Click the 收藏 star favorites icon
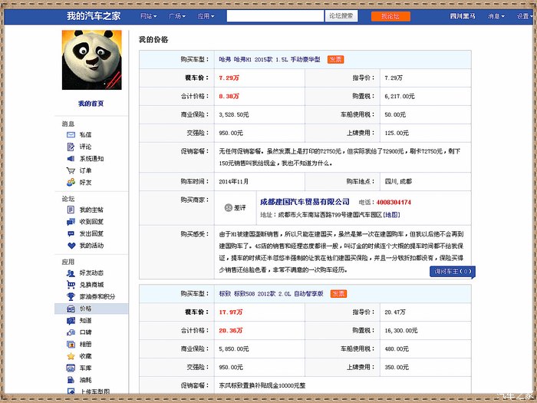537x403 pixels. tap(71, 356)
